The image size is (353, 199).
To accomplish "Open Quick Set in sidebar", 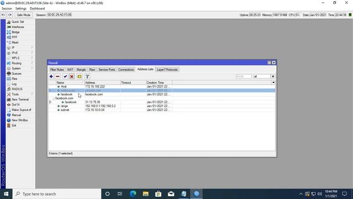I will (18, 22).
